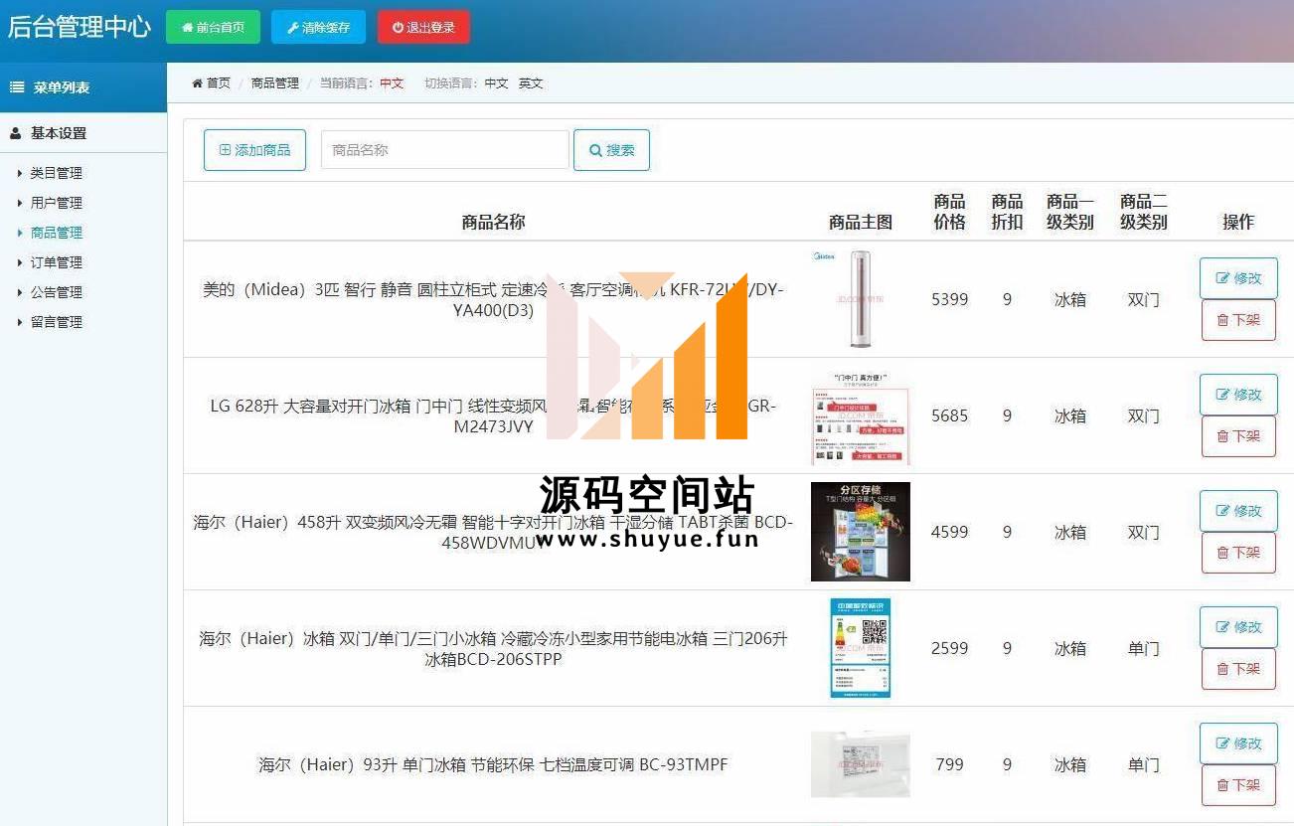Open 订单管理 in the sidebar
This screenshot has width=1294, height=826.
pyautogui.click(x=56, y=262)
